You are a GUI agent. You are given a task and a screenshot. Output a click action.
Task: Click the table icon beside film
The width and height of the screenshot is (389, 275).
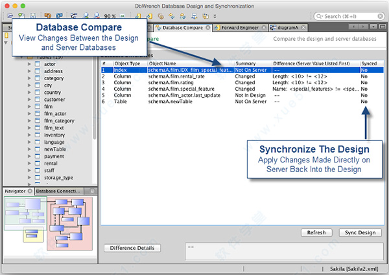pyautogui.click(x=38, y=106)
